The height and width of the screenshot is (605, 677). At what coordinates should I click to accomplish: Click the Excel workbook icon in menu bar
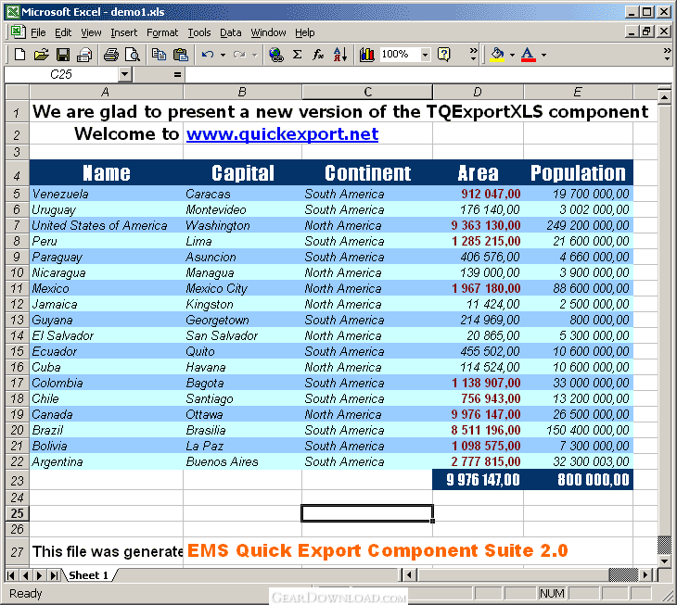click(17, 32)
